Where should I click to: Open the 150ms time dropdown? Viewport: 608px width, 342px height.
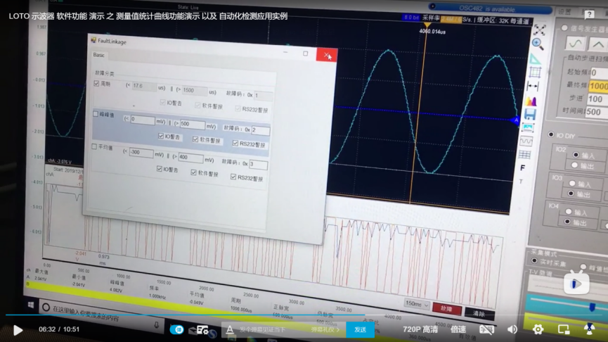coord(416,304)
